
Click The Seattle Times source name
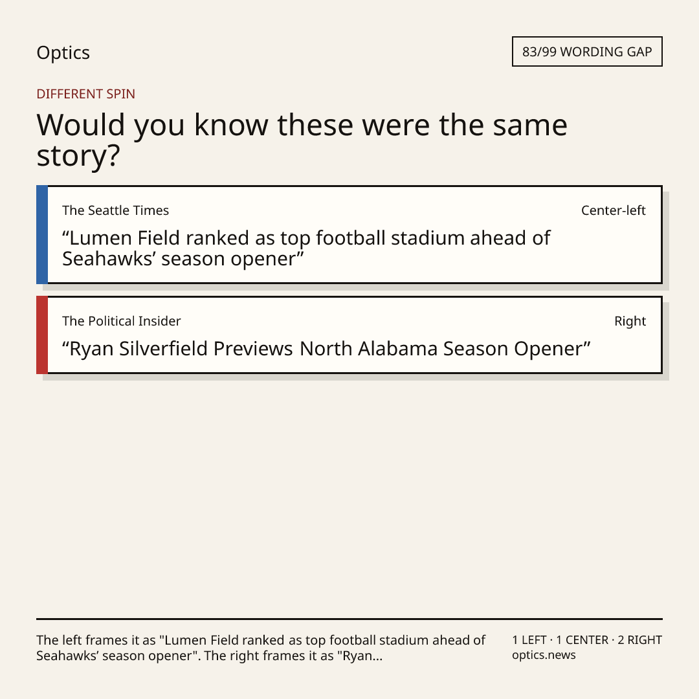click(x=115, y=210)
